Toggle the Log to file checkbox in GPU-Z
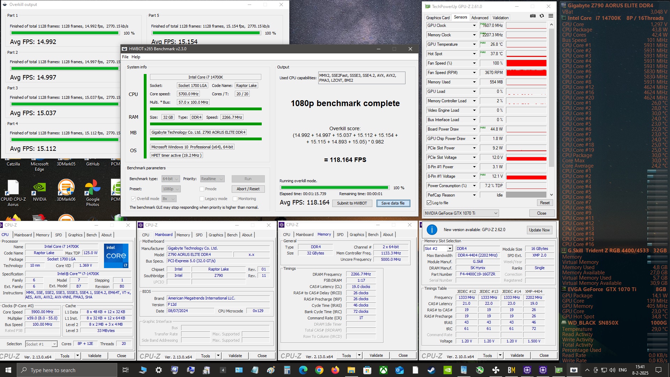Screen dimensions: 670x377 click(x=429, y=203)
